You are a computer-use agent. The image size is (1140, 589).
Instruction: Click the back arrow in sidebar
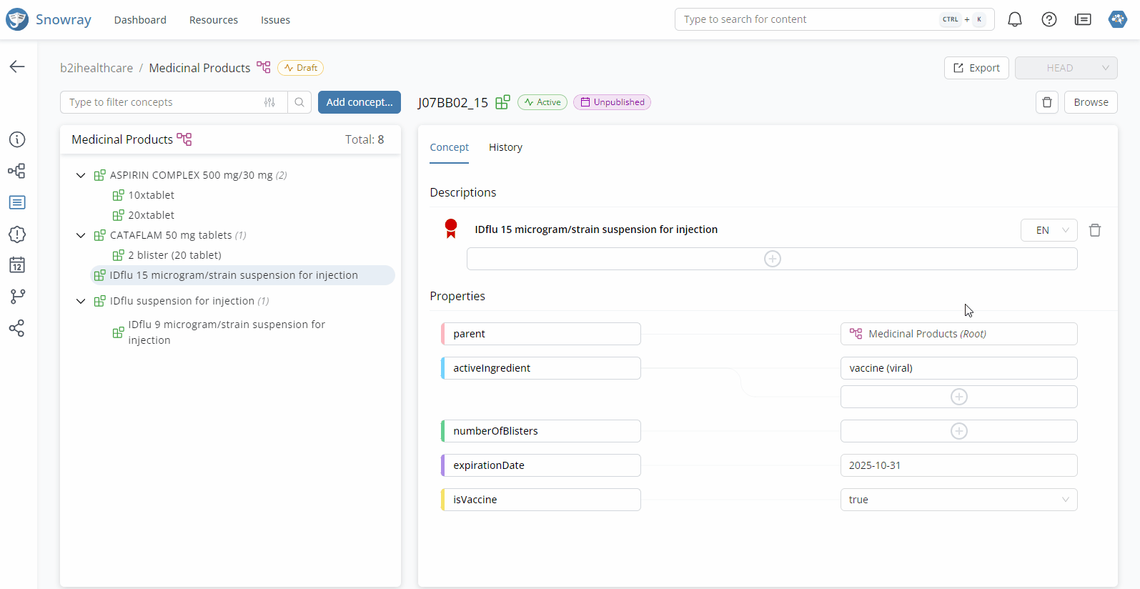17,66
